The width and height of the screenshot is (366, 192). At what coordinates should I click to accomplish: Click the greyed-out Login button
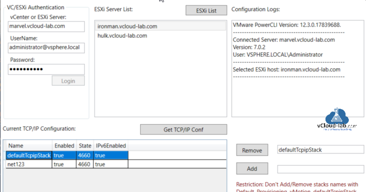(68, 81)
